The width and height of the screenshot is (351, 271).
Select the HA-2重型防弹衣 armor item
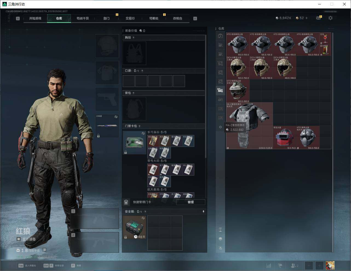click(x=250, y=126)
